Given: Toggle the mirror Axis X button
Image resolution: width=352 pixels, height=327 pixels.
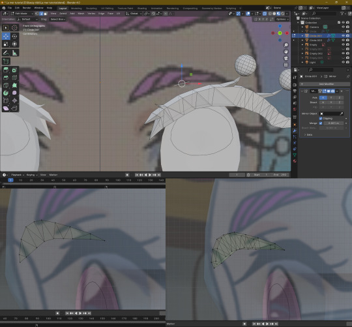Looking at the screenshot, I should 323,97.
